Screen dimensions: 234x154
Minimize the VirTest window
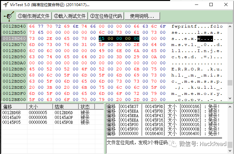click(197, 5)
